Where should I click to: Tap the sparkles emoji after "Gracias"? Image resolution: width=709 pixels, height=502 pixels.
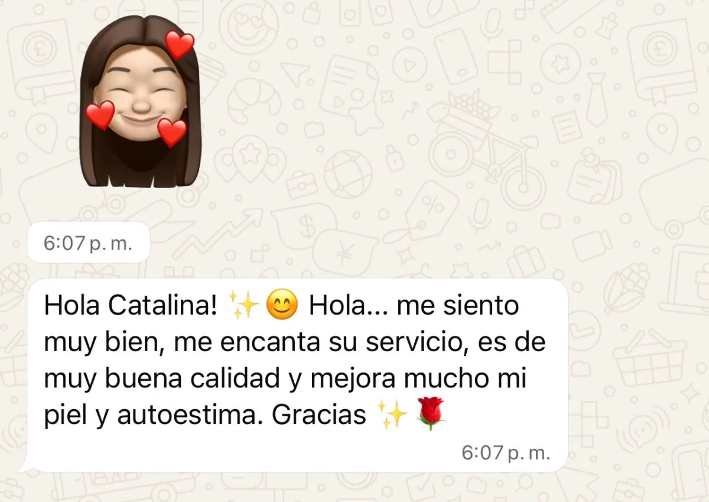click(392, 415)
